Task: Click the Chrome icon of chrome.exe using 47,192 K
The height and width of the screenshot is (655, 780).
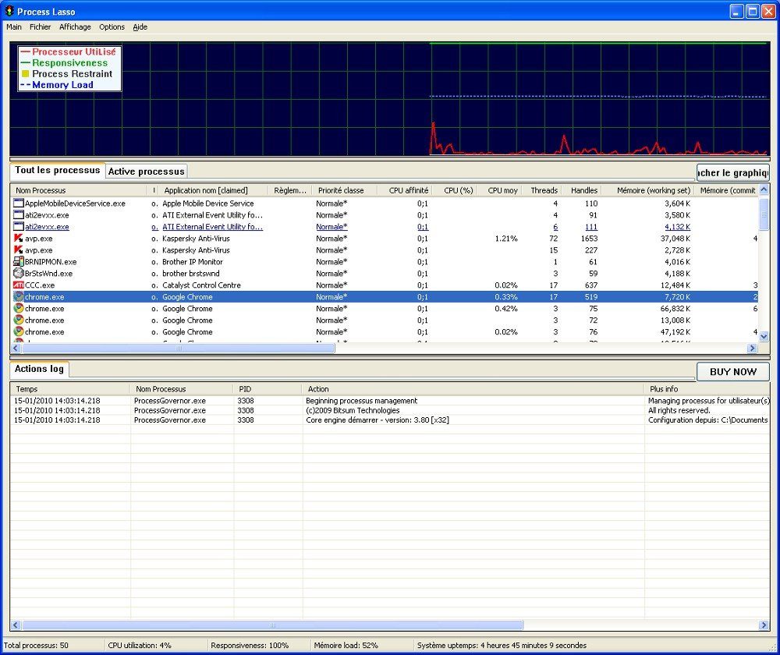Action: coord(19,331)
